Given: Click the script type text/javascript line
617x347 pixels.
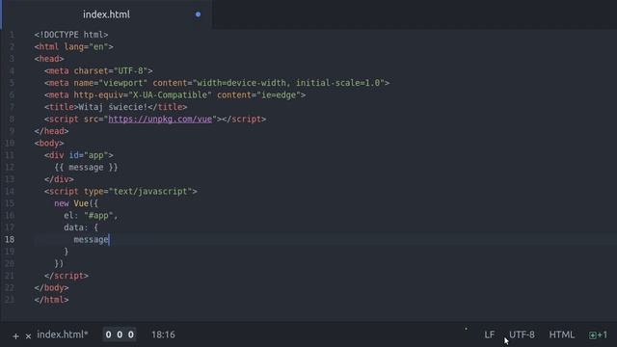Looking at the screenshot, I should coord(121,192).
